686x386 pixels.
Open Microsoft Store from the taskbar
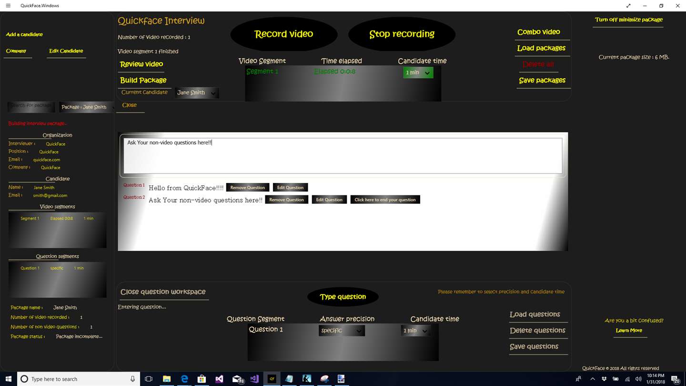pos(202,379)
